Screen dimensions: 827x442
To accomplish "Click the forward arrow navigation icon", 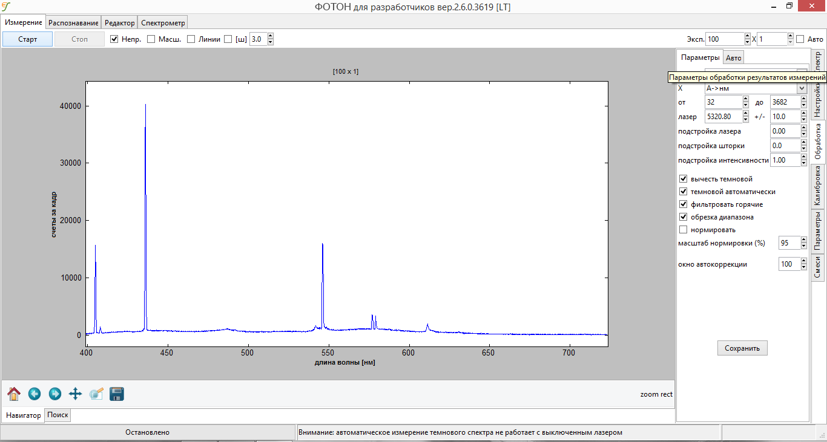I will click(55, 394).
